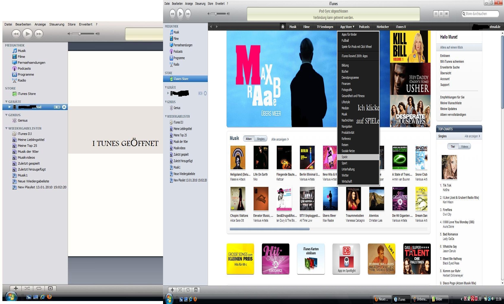This screenshot has width=504, height=304.
Task: Expand the iPod device triangle in the left window
Action: pyautogui.click(x=10, y=107)
